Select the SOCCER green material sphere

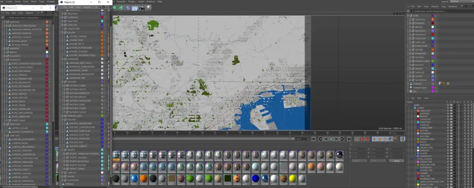pos(190,179)
